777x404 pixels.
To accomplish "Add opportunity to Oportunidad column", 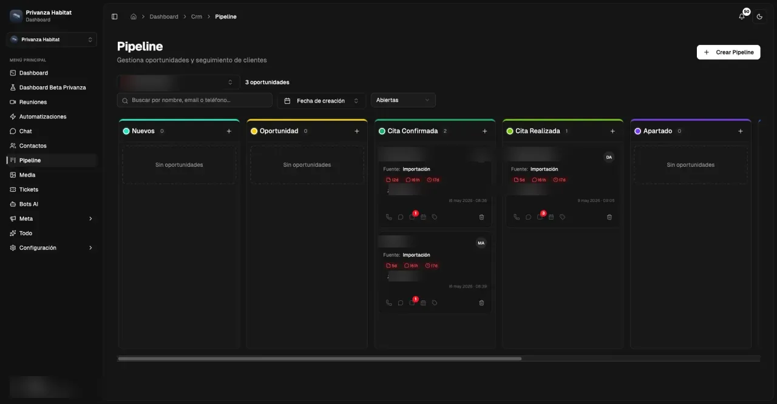I will coord(357,131).
